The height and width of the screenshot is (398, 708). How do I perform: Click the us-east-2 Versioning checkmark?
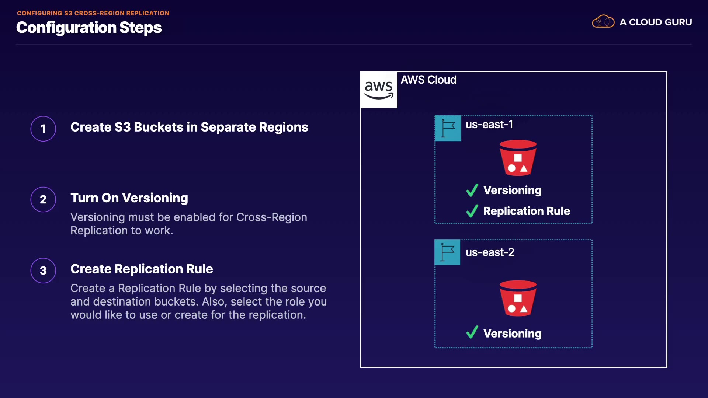[x=472, y=332]
